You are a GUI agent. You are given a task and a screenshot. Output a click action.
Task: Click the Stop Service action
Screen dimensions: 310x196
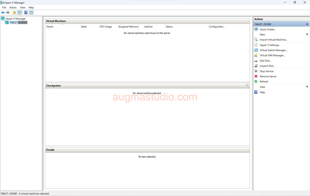click(x=266, y=71)
